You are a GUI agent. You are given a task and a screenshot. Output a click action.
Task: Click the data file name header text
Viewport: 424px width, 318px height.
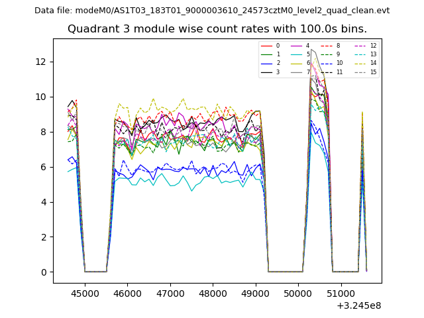click(x=212, y=11)
